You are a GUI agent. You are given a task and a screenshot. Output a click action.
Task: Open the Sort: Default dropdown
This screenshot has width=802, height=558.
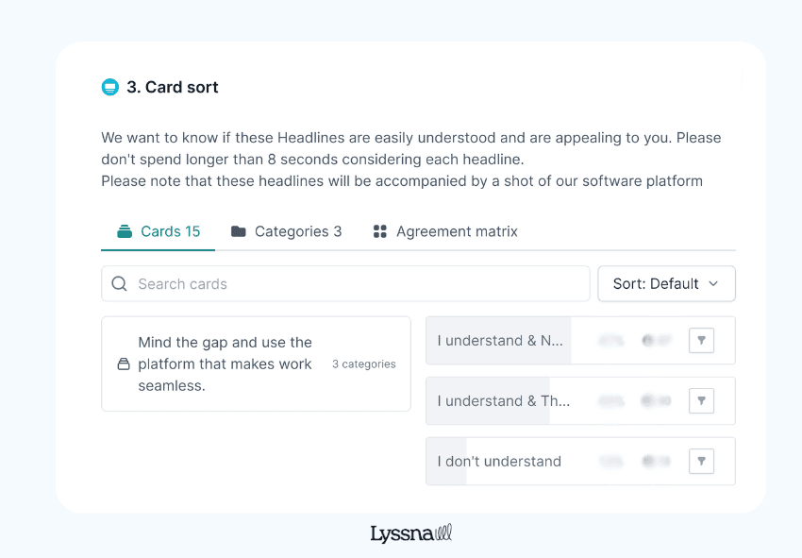(x=666, y=283)
